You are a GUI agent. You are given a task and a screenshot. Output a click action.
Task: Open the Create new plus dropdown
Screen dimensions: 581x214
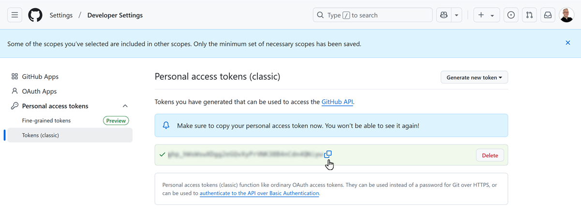click(486, 15)
